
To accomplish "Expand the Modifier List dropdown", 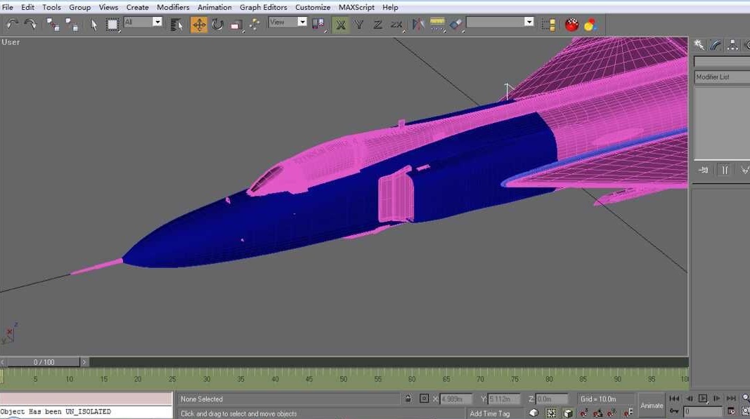I will (722, 77).
